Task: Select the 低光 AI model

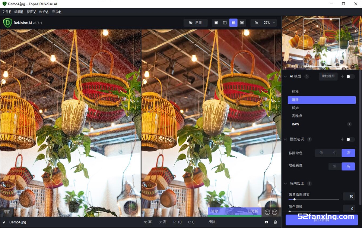Action: (322, 108)
